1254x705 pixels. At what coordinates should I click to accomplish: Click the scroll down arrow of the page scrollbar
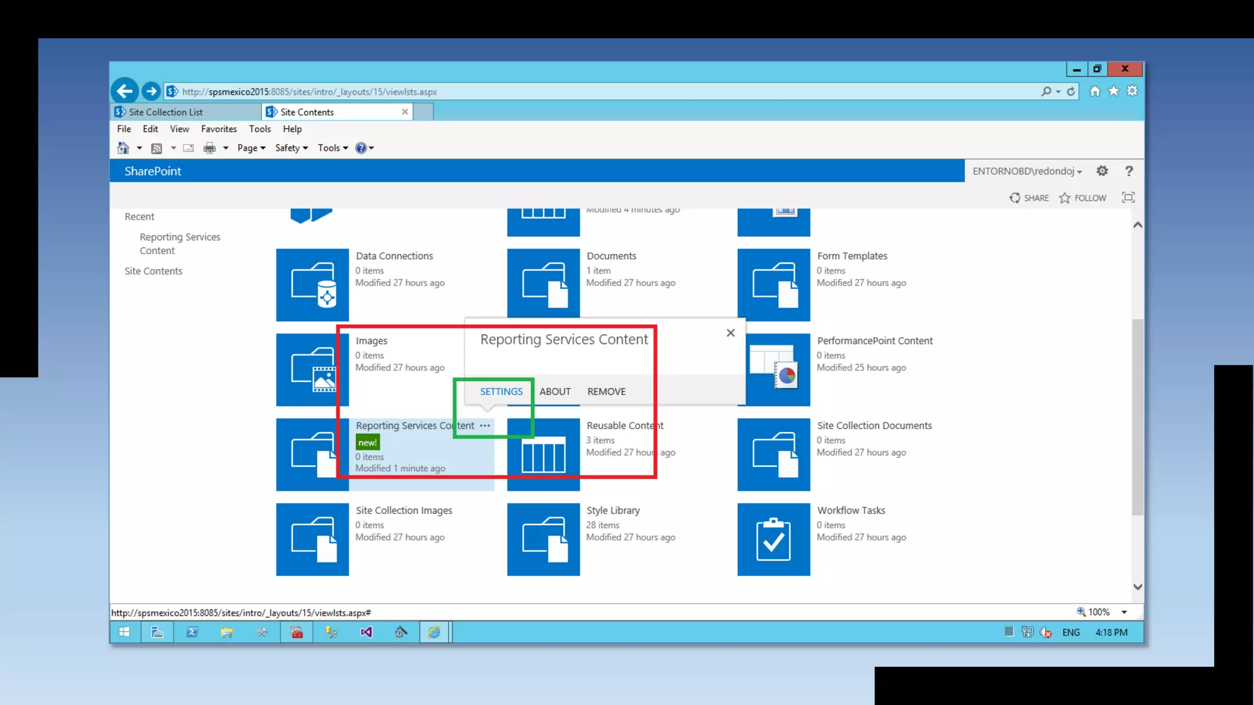click(x=1138, y=587)
